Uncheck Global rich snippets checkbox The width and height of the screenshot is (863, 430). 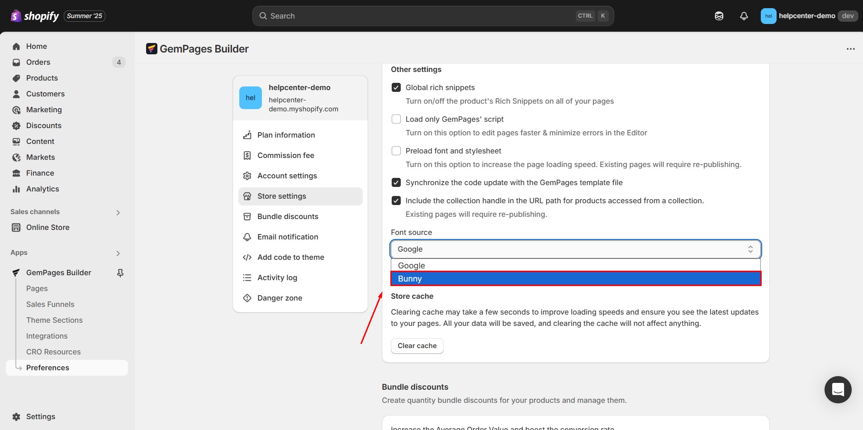tap(396, 87)
